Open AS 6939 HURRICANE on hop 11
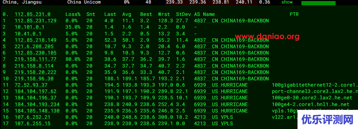 (x=221, y=85)
